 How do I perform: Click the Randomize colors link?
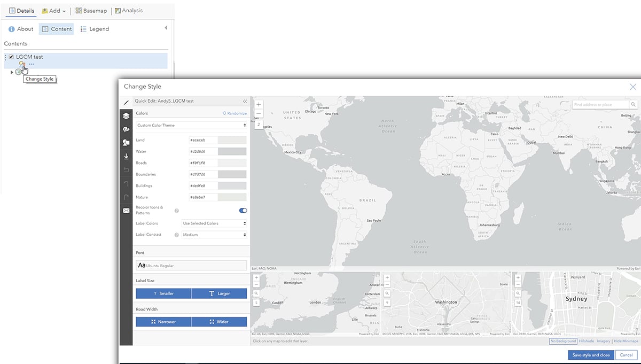234,113
